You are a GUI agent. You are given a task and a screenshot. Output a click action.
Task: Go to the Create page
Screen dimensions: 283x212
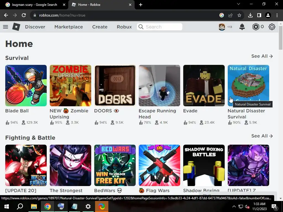(x=100, y=27)
